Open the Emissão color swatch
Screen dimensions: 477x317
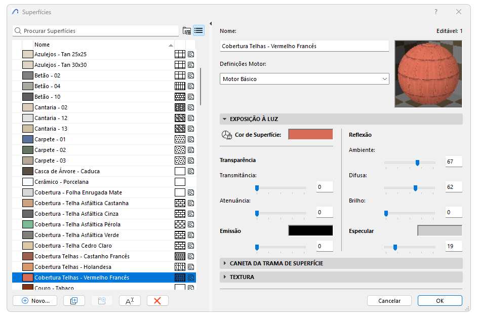pos(310,230)
